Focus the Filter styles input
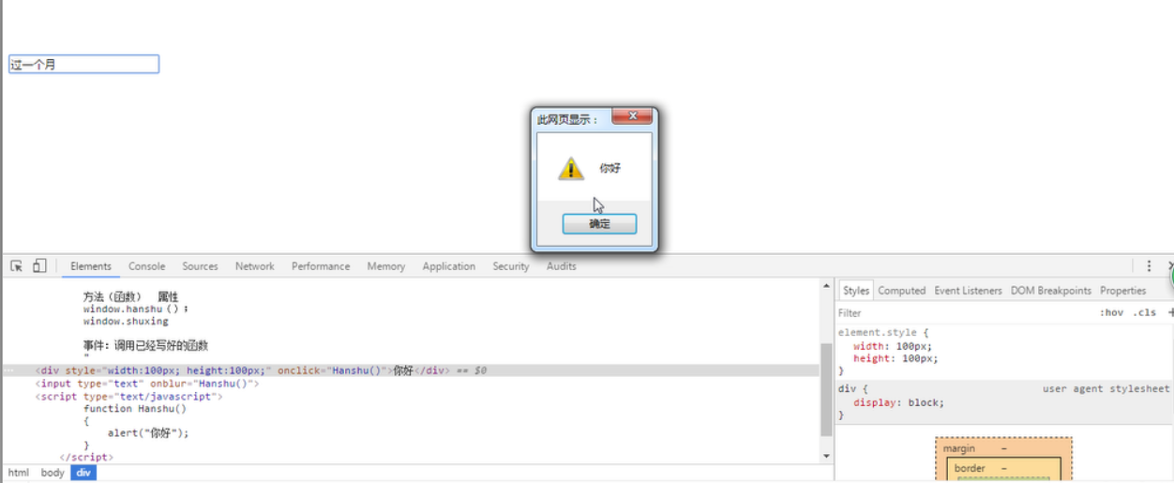The width and height of the screenshot is (1174, 483). click(x=966, y=312)
